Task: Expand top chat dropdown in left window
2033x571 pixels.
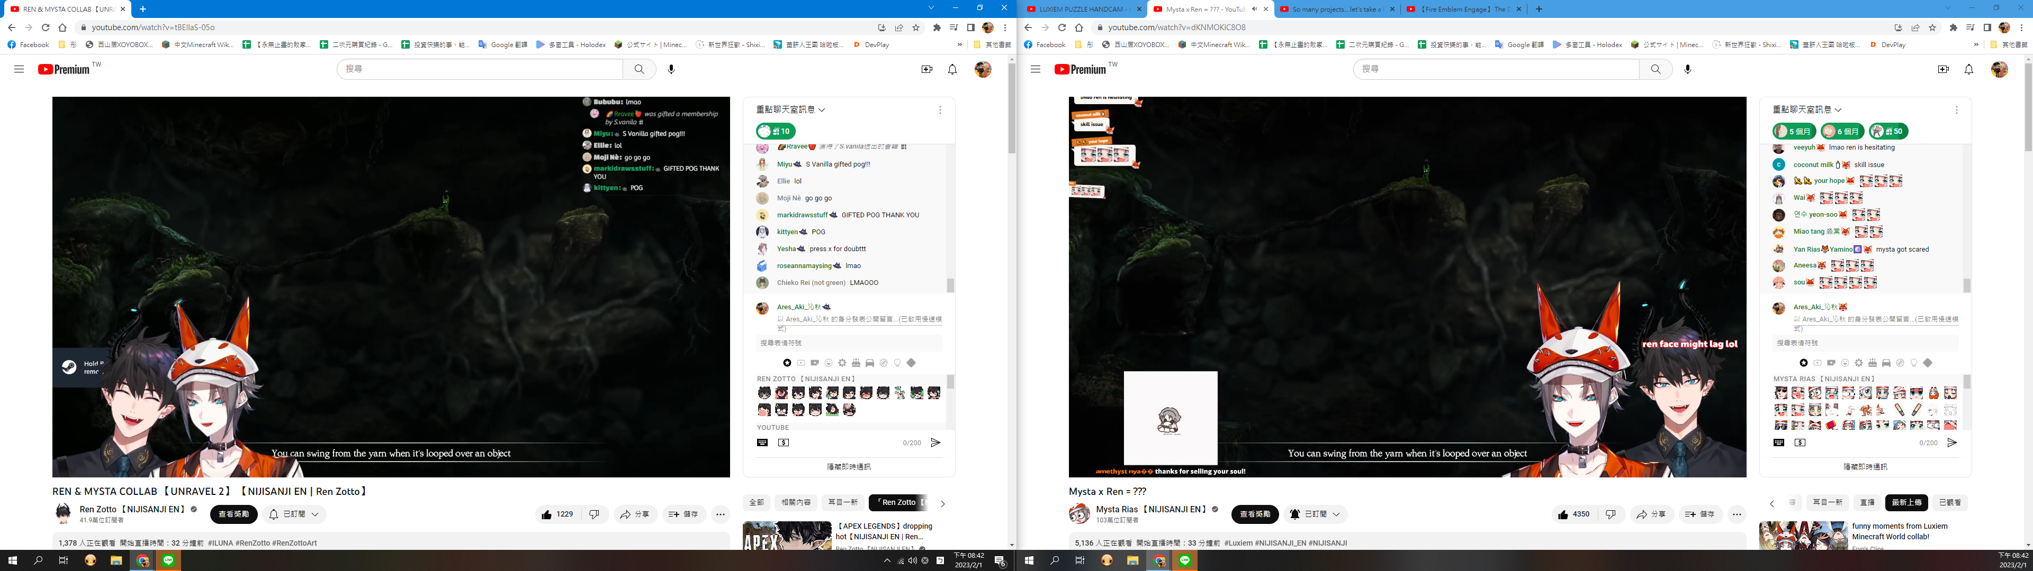Action: (x=791, y=109)
